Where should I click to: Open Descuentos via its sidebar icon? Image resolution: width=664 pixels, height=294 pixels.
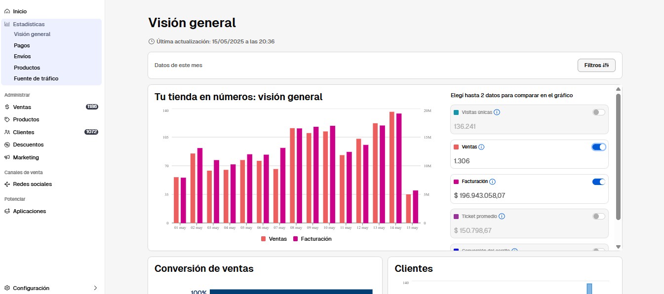pos(7,145)
